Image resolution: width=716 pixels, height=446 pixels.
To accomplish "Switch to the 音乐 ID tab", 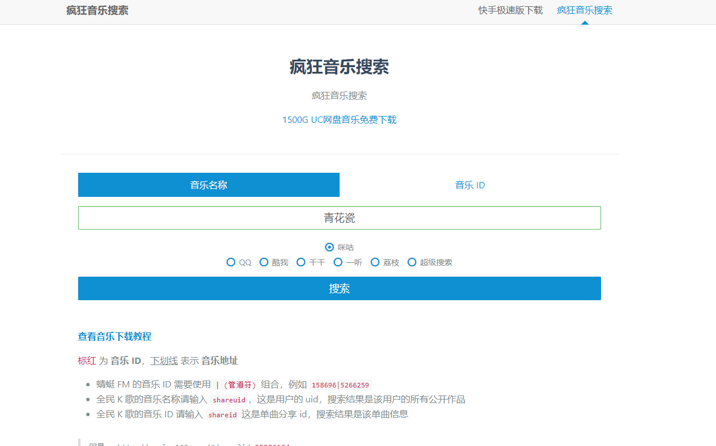I will pos(470,185).
